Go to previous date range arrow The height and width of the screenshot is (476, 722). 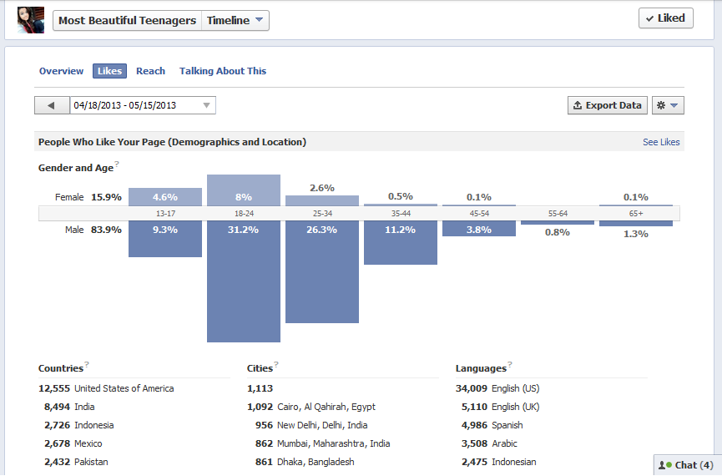click(x=52, y=105)
